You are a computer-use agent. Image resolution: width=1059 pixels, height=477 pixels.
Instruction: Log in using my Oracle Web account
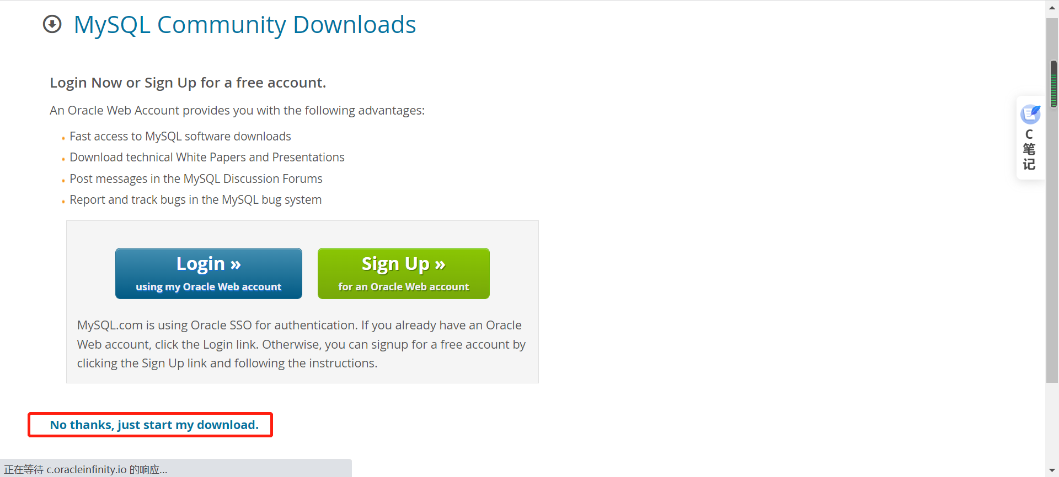click(x=208, y=273)
